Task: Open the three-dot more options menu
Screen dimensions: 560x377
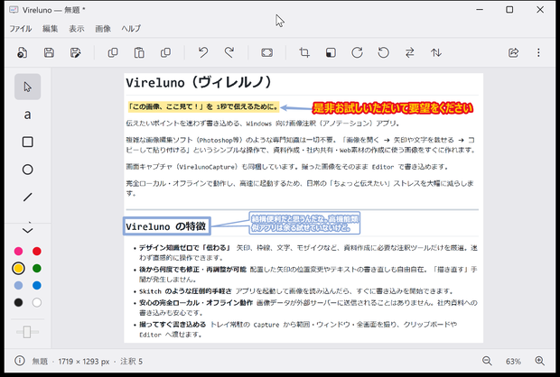Action: [538, 52]
